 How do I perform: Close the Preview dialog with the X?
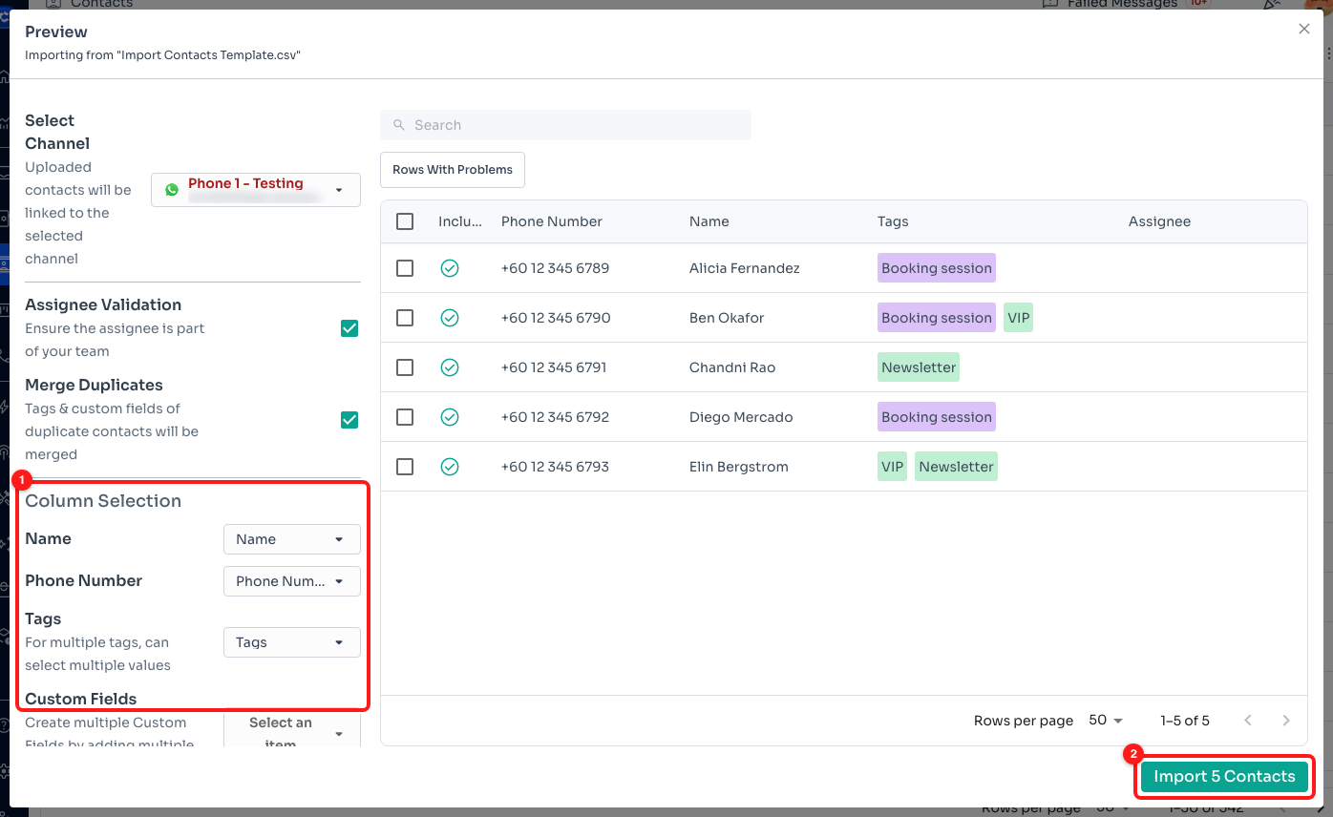pos(1304,30)
